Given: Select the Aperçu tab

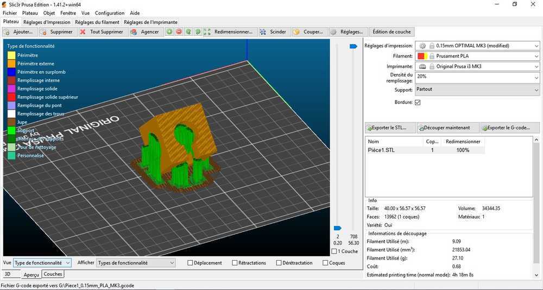Looking at the screenshot, I should pos(31,274).
